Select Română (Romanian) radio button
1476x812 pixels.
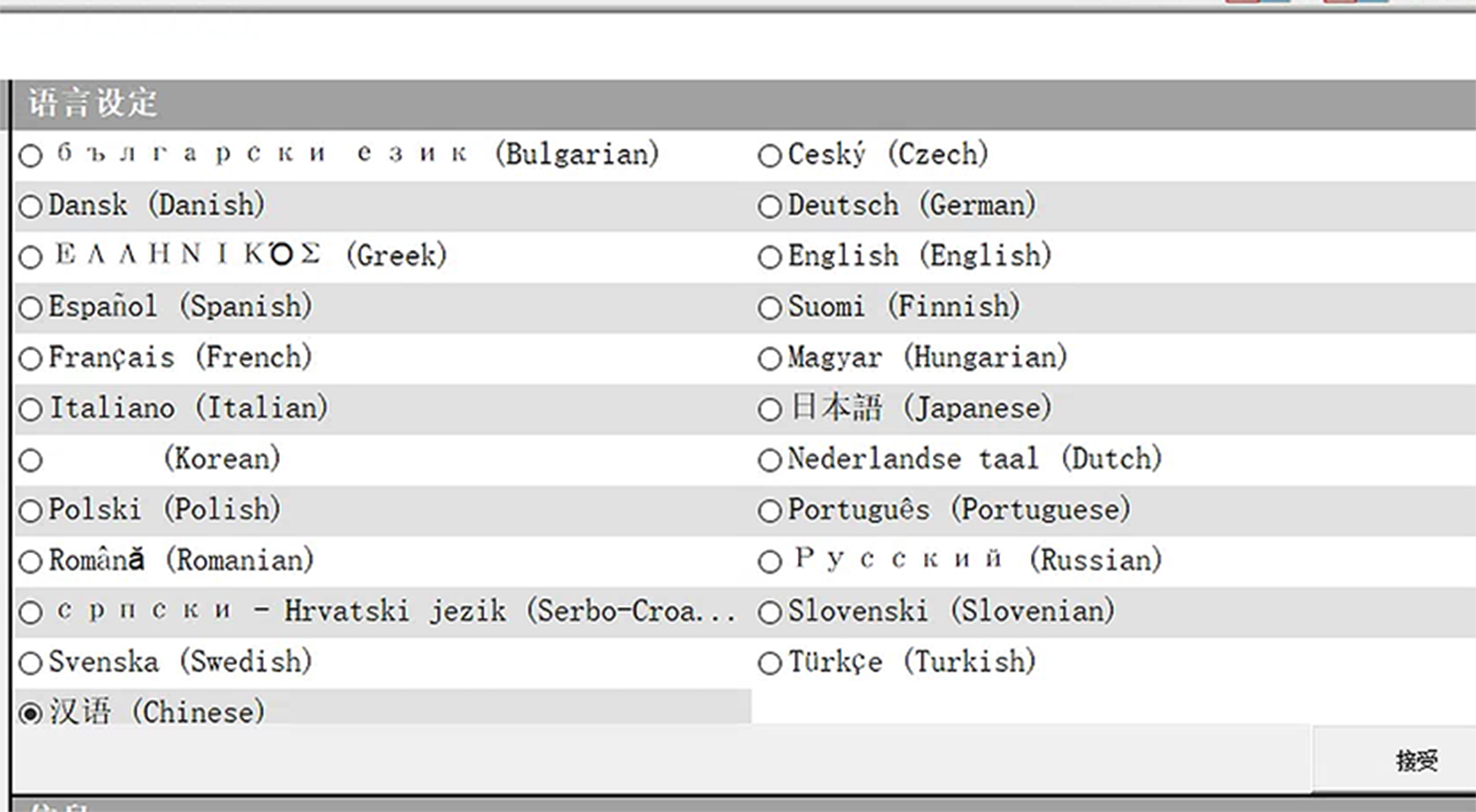click(x=31, y=562)
